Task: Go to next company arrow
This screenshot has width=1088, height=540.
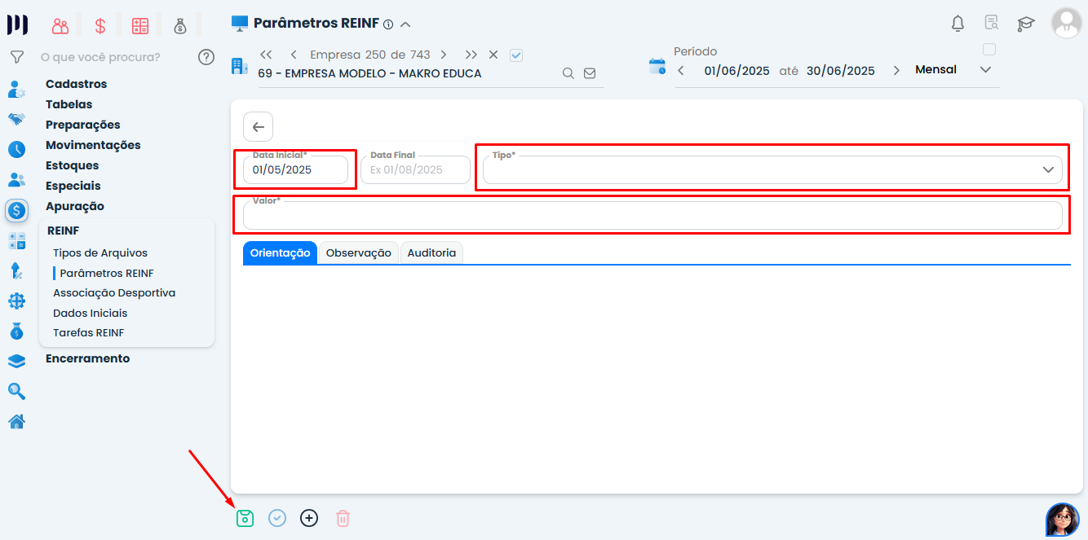Action: pos(444,55)
